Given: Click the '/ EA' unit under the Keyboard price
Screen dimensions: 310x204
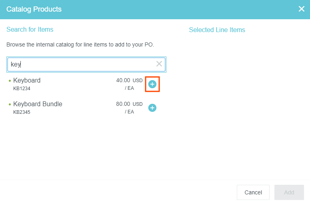Looking at the screenshot, I should point(129,88).
